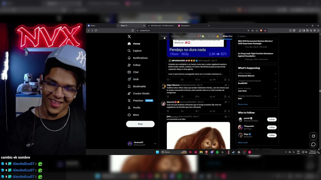Reply to the demonio post

(x=168, y=111)
